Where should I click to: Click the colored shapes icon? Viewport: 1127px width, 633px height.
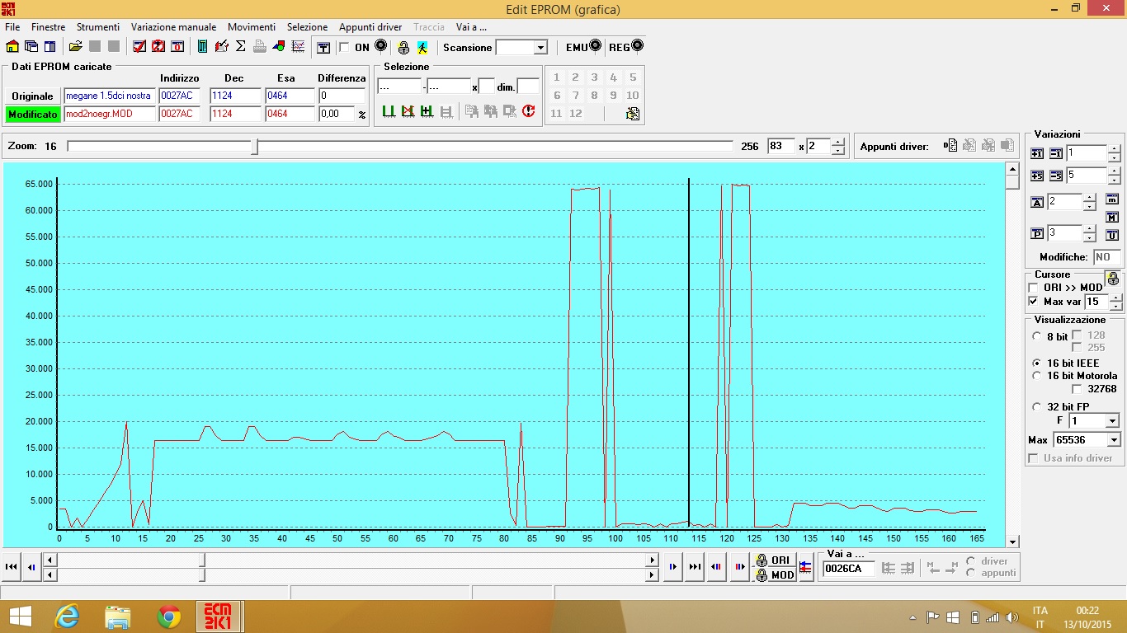click(x=279, y=47)
